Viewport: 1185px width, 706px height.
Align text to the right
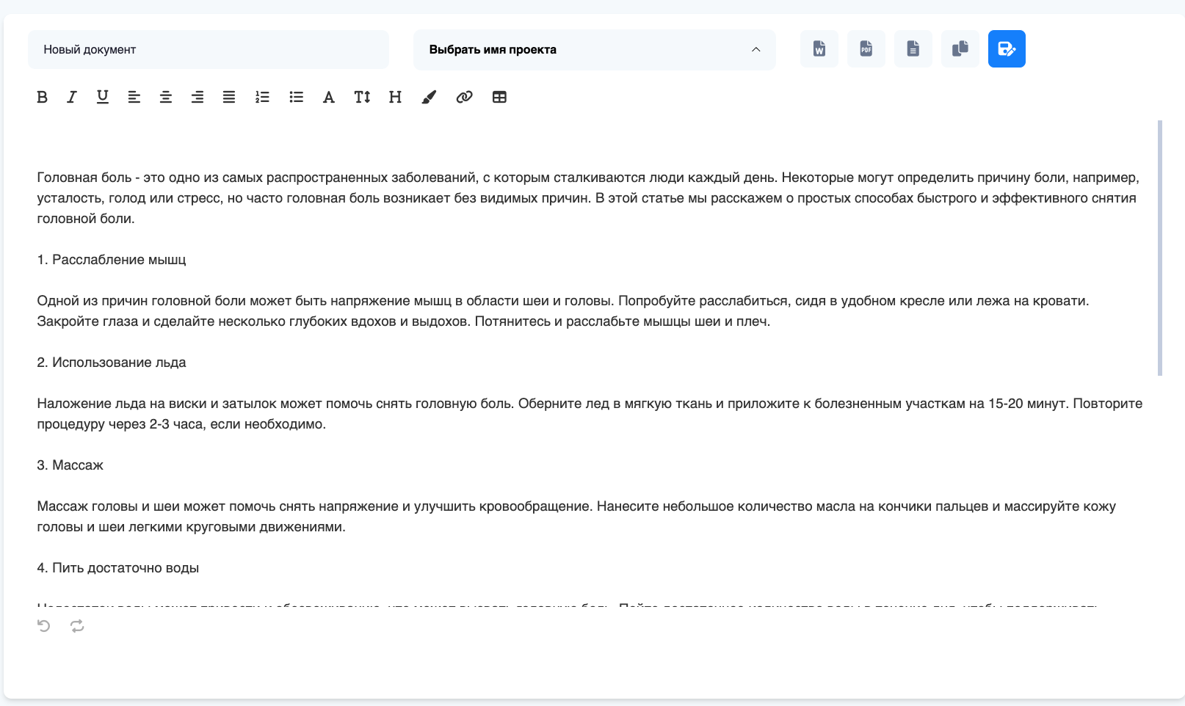(197, 97)
